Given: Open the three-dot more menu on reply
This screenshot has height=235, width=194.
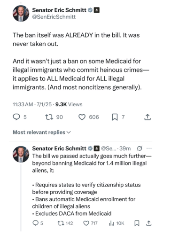Looking at the screenshot, I should click(149, 149).
